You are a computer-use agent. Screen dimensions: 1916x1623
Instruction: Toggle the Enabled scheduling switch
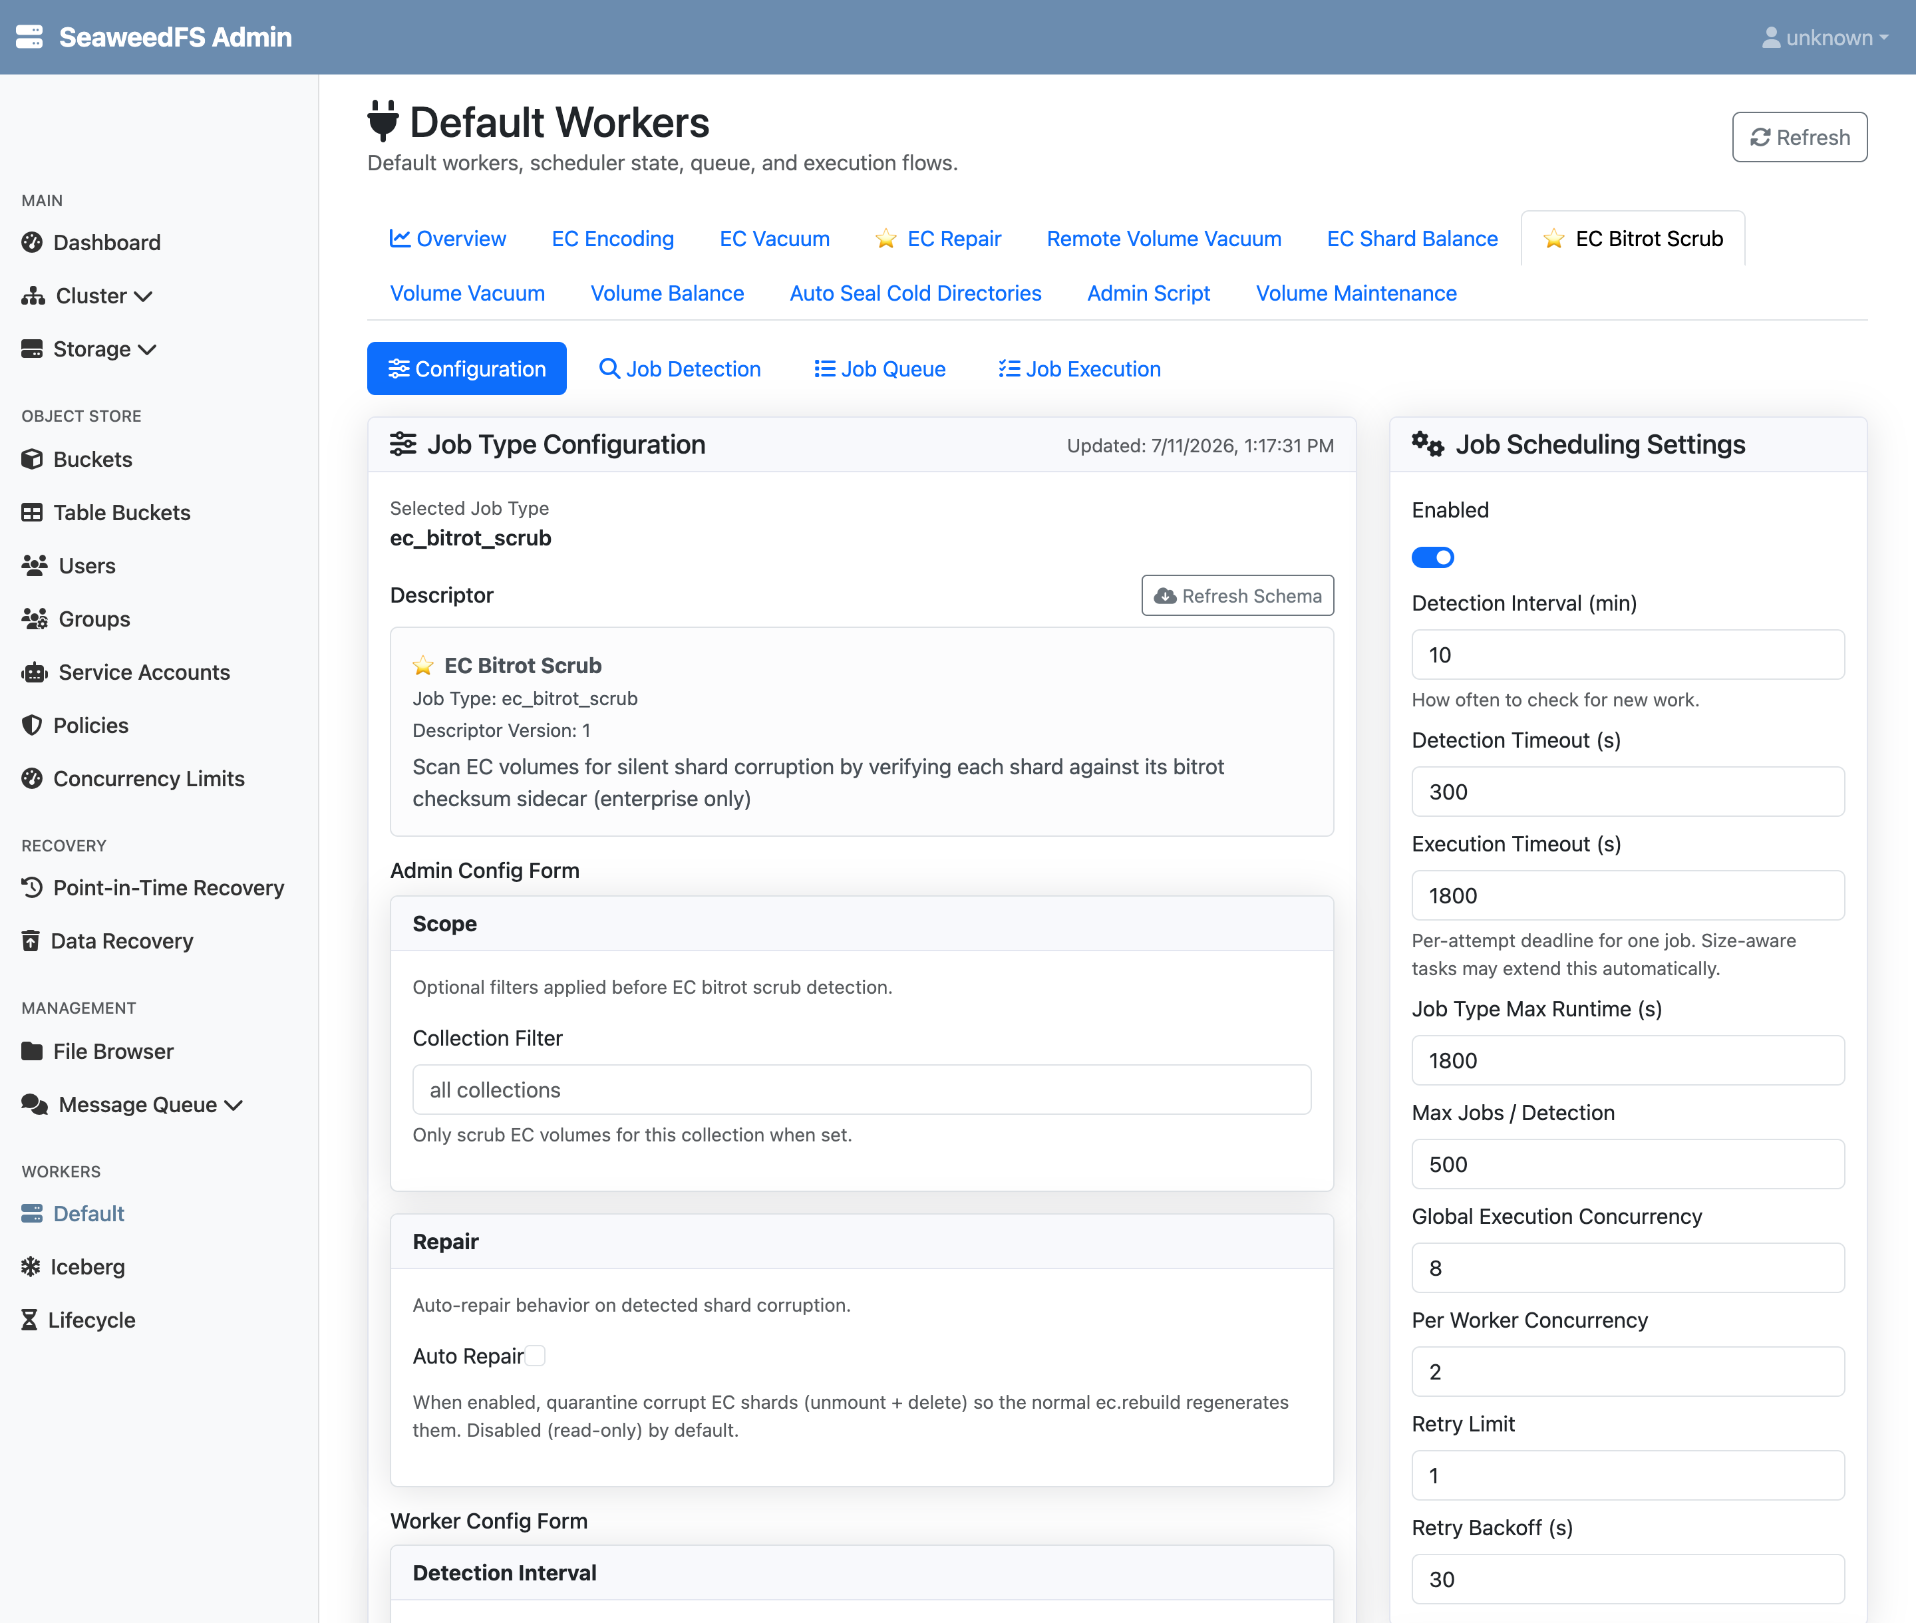pos(1433,557)
